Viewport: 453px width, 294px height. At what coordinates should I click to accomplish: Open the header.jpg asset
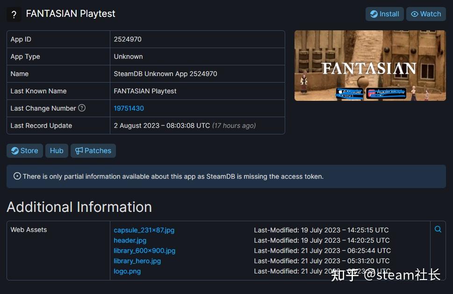pos(129,240)
